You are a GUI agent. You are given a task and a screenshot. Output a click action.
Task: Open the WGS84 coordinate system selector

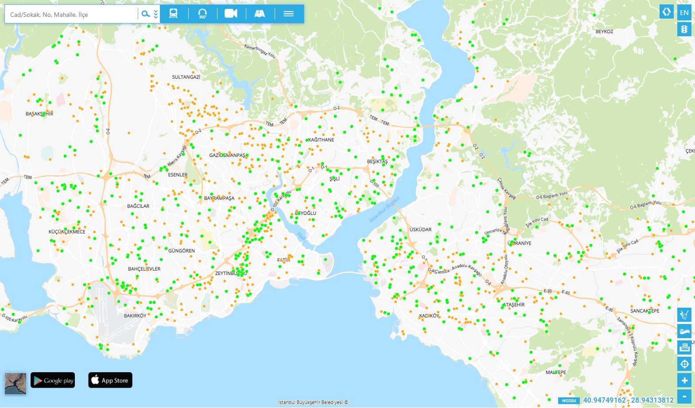tap(569, 401)
